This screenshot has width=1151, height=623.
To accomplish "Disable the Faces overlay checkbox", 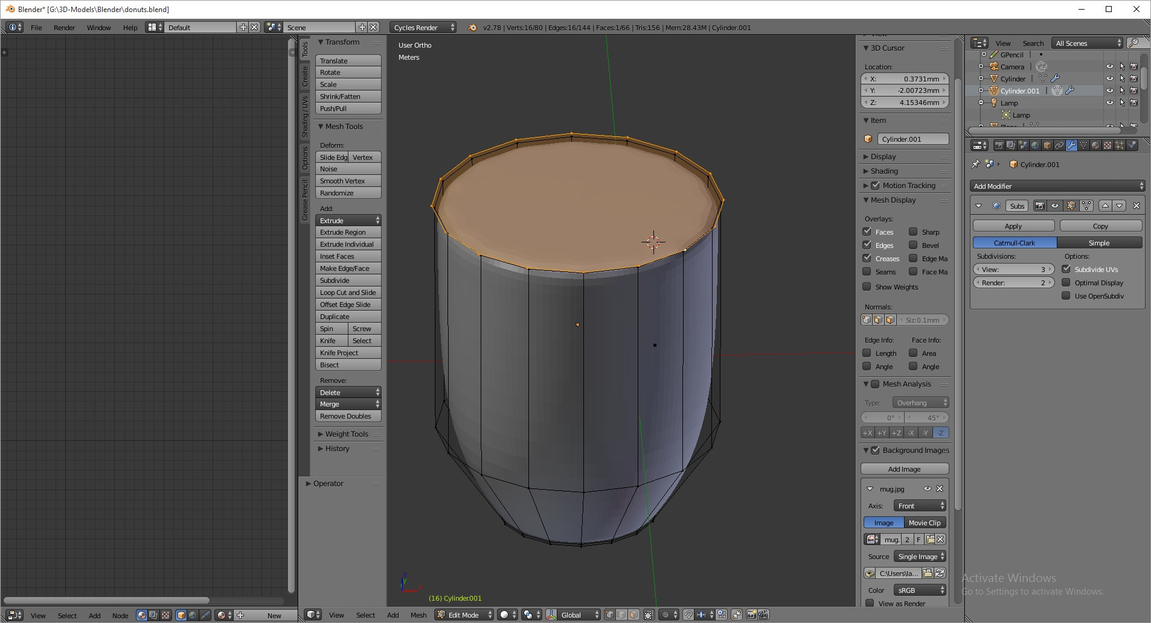I will click(867, 232).
